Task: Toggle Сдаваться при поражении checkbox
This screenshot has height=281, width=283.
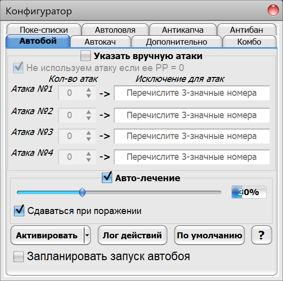Action: coord(19,211)
